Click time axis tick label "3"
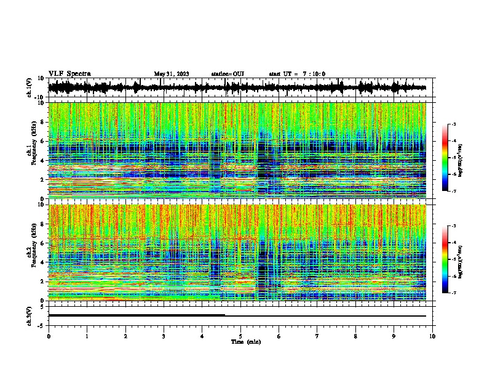This screenshot has height=377, width=487. coord(164,336)
